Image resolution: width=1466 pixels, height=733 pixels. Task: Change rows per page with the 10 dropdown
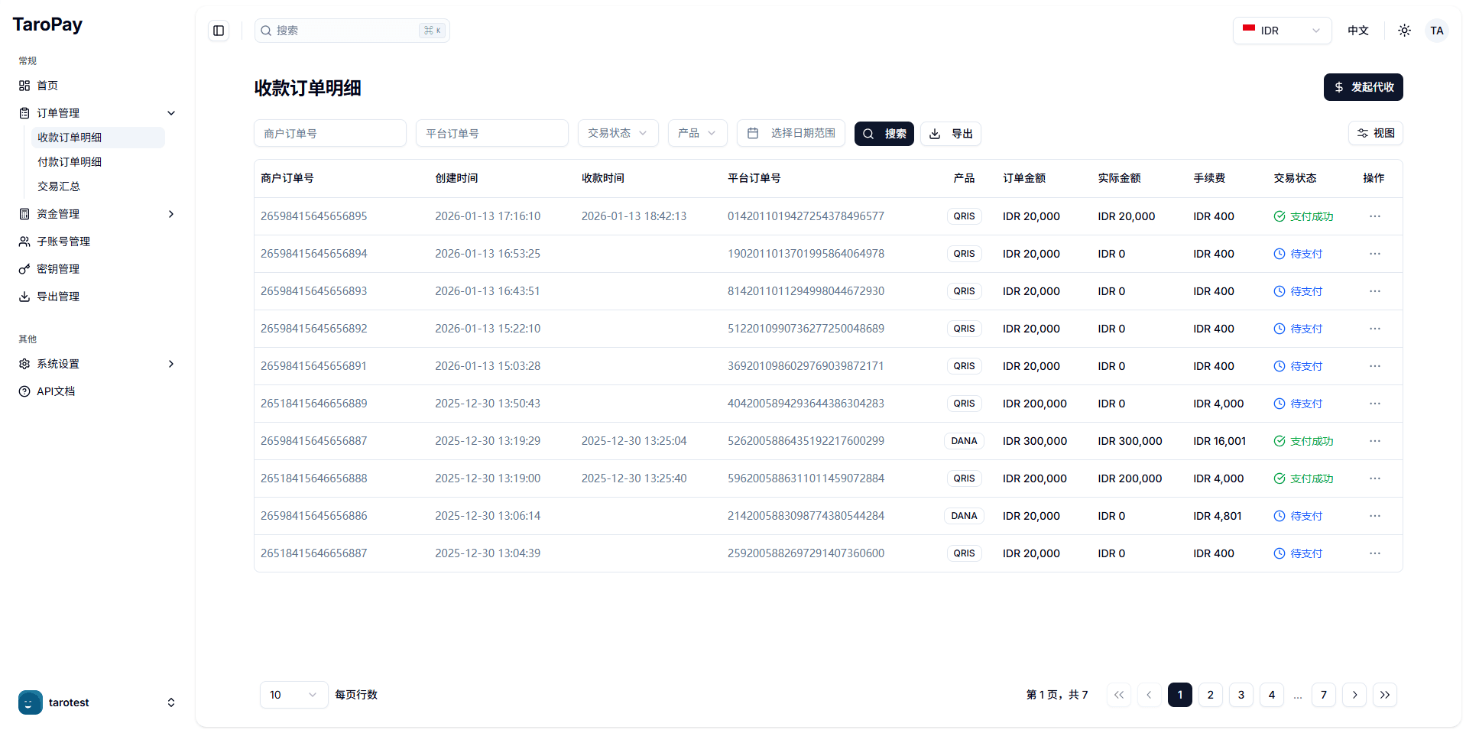(294, 695)
